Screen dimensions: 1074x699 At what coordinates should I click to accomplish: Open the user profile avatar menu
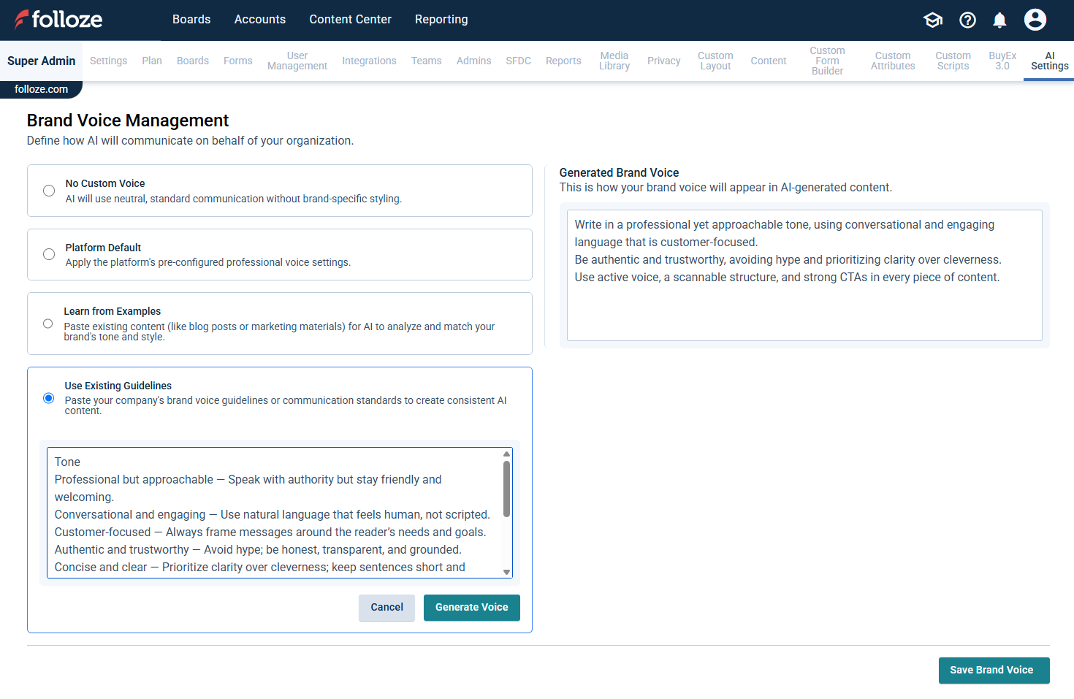pos(1035,20)
